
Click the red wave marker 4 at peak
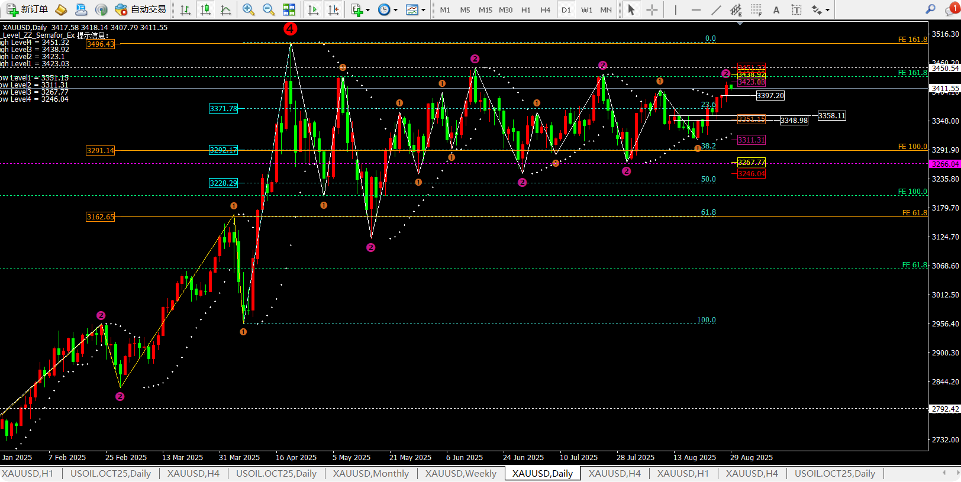coord(290,28)
